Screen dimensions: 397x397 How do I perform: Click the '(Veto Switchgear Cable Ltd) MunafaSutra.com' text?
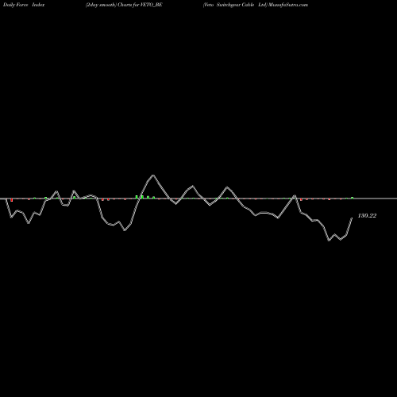tap(256, 5)
